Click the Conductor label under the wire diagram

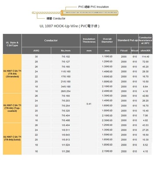click(x=56, y=18)
